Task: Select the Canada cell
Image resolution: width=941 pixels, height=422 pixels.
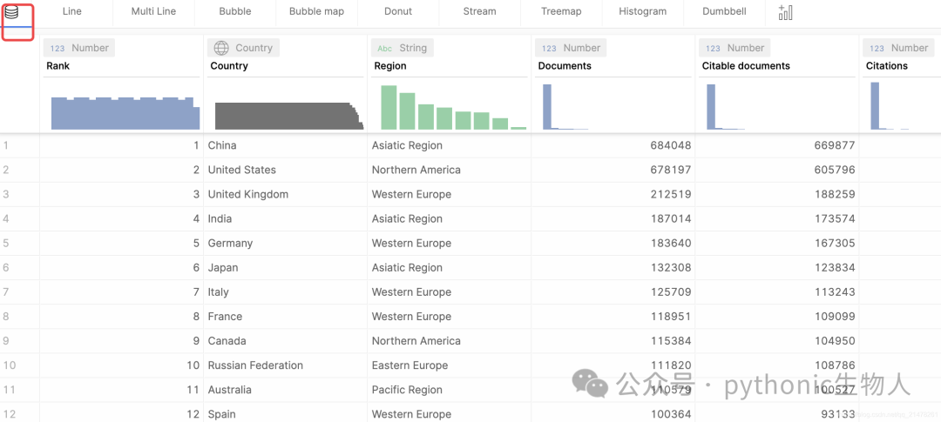Action: coord(285,341)
